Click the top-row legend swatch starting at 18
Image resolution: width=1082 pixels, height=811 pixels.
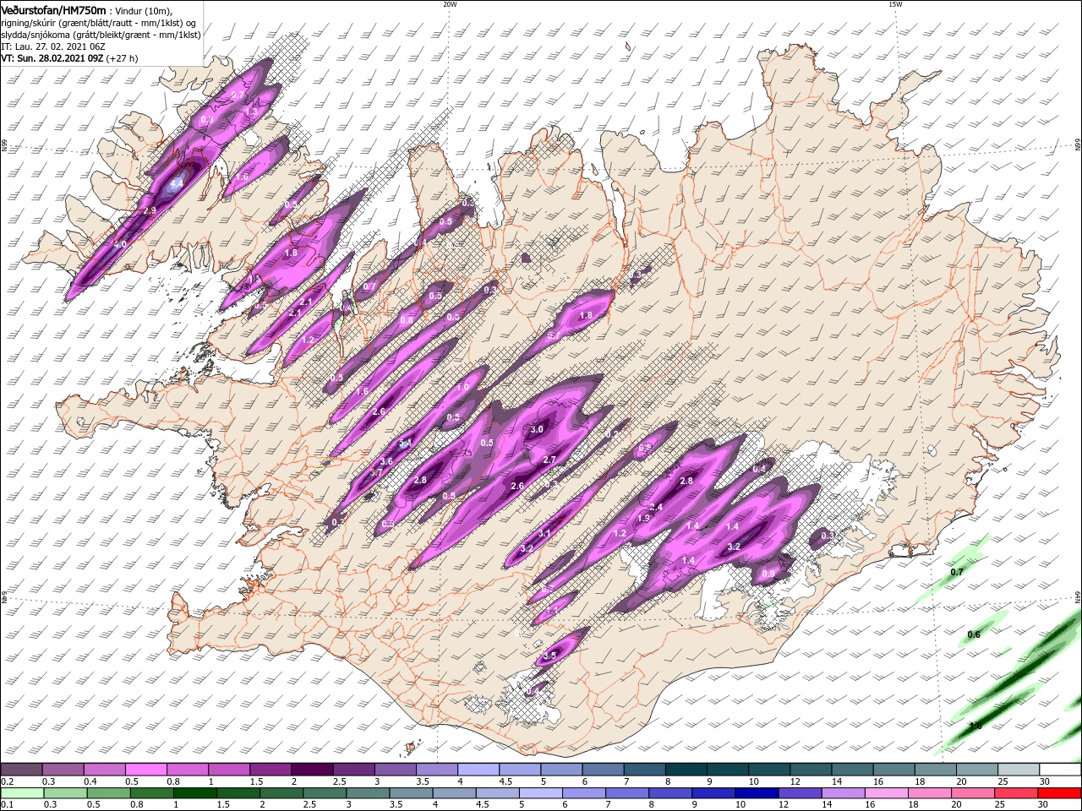coord(935,770)
